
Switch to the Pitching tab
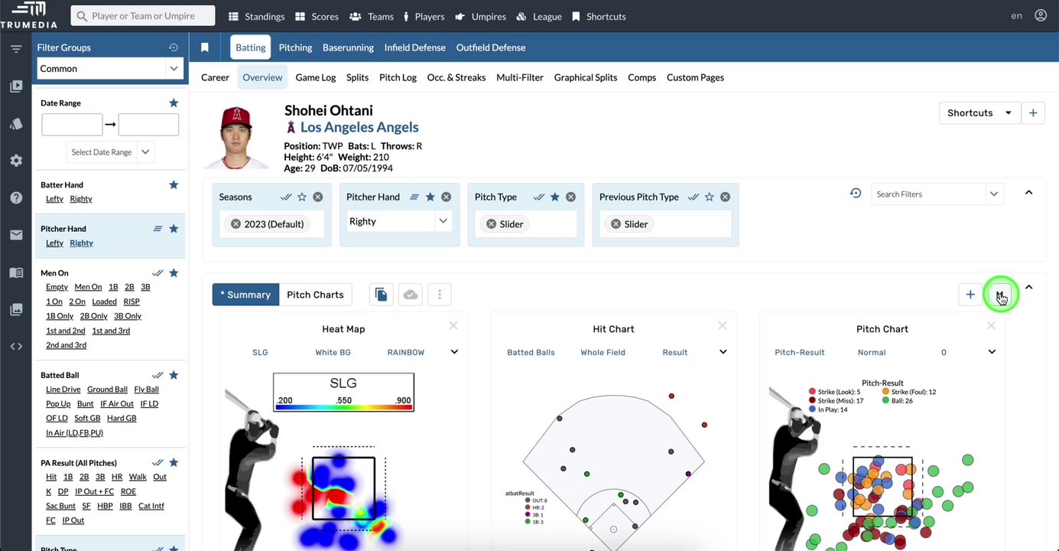point(295,47)
